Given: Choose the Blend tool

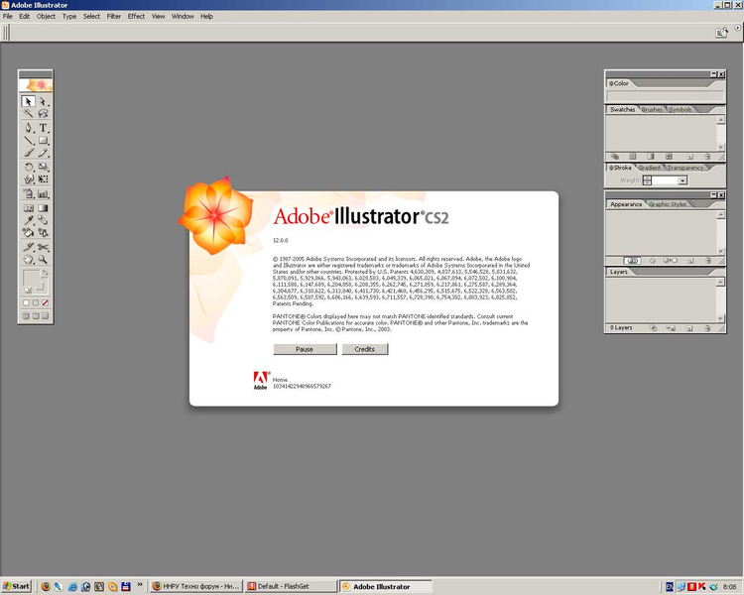Looking at the screenshot, I should coord(43,220).
